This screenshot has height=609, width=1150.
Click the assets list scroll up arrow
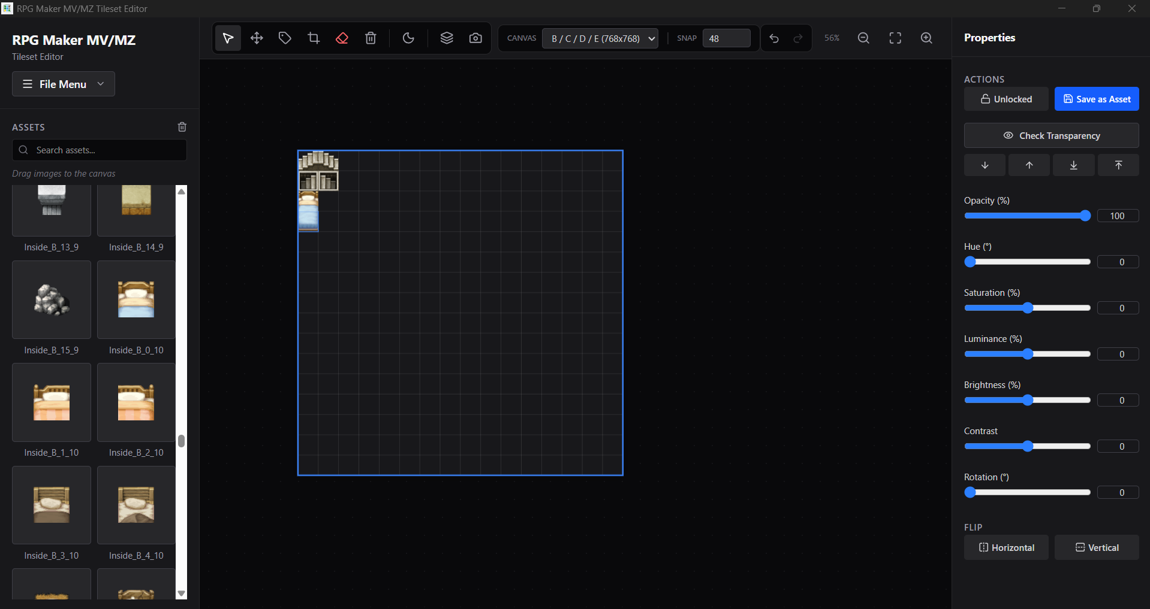click(x=181, y=192)
